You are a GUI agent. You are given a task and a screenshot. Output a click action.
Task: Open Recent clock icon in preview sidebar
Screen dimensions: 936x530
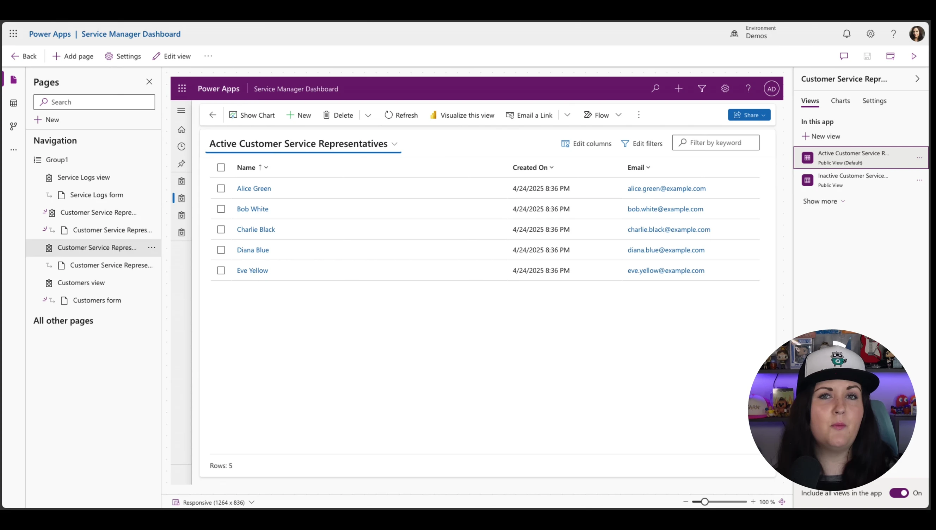click(181, 147)
